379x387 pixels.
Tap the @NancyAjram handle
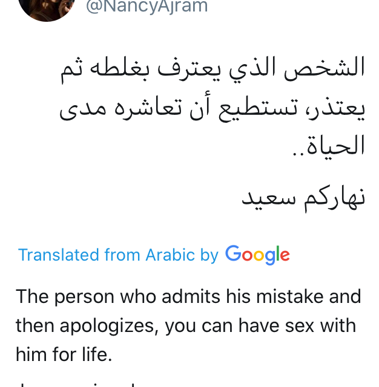coord(147,6)
